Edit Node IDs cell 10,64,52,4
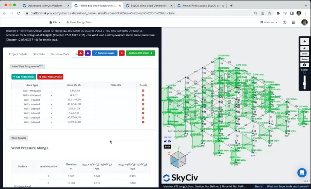The height and width of the screenshot is (189, 311). pos(74,91)
